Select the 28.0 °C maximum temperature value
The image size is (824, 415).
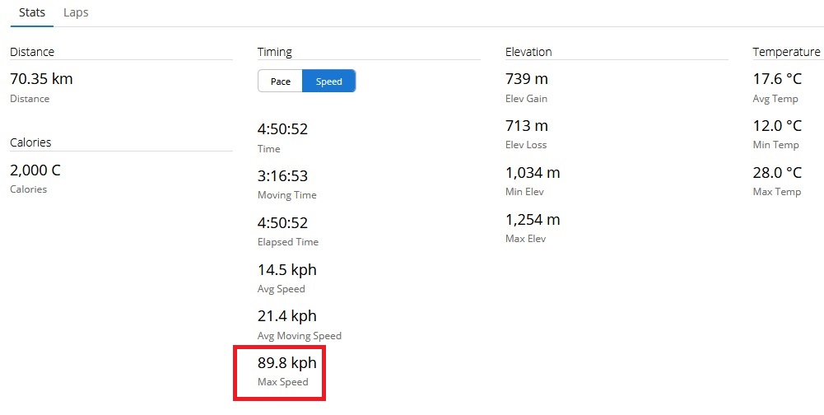coord(777,173)
